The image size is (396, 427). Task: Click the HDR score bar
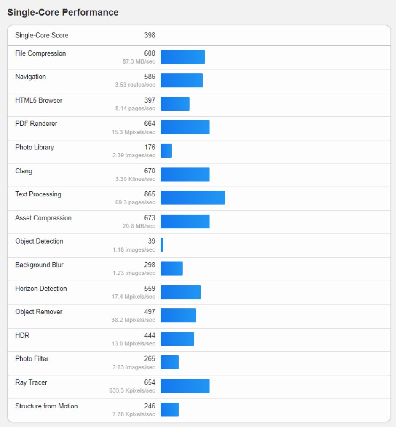(177, 339)
